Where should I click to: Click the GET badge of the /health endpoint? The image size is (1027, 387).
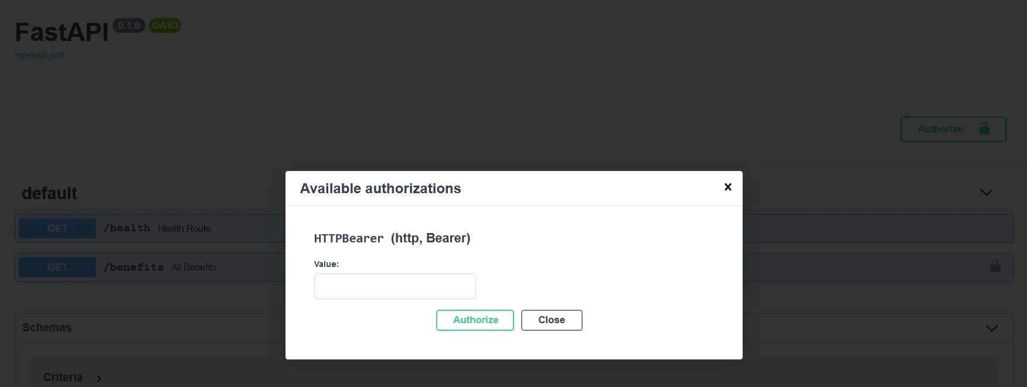[x=57, y=228]
